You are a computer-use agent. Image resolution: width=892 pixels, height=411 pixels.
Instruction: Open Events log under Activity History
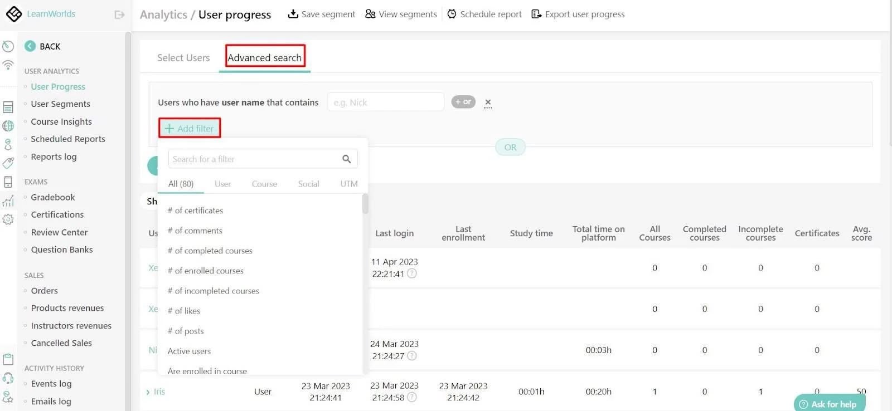tap(51, 384)
